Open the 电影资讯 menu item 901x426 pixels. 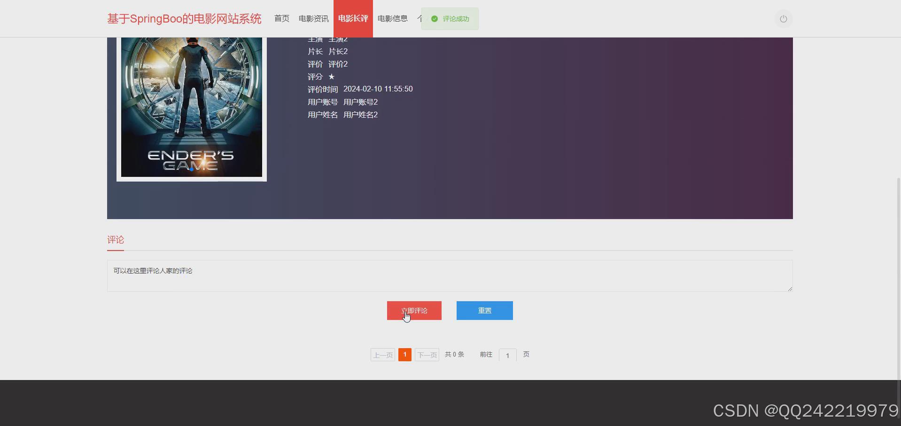click(x=313, y=18)
